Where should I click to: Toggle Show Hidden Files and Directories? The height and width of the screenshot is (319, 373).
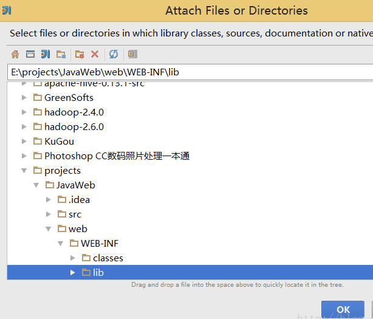132,54
